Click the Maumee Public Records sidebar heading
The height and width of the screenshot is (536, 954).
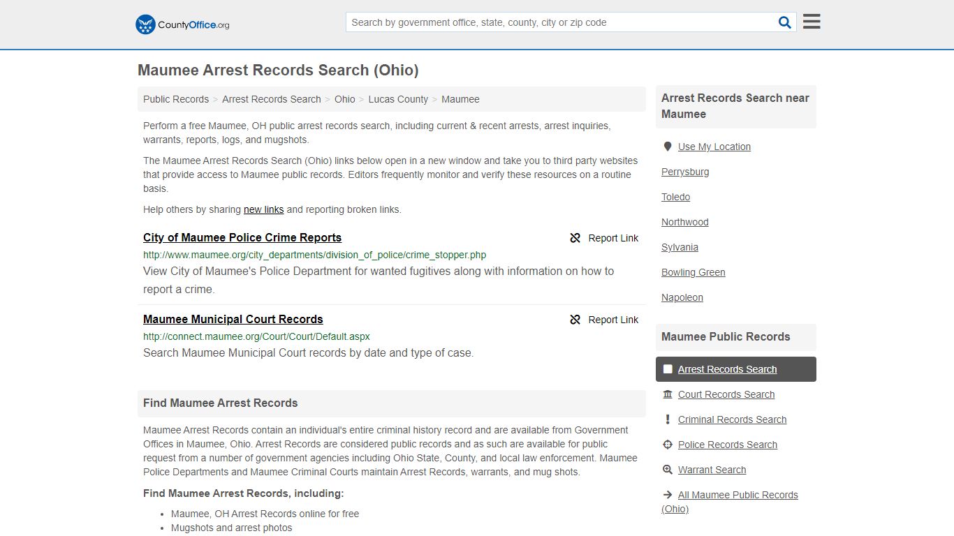click(x=726, y=336)
